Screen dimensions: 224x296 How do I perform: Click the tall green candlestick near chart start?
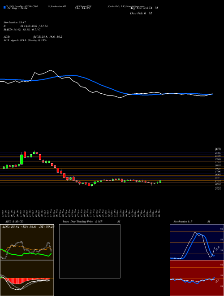[22, 159]
